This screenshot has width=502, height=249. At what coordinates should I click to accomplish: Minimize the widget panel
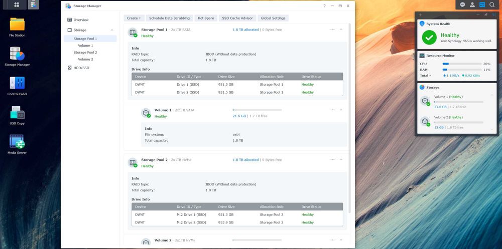click(x=478, y=15)
